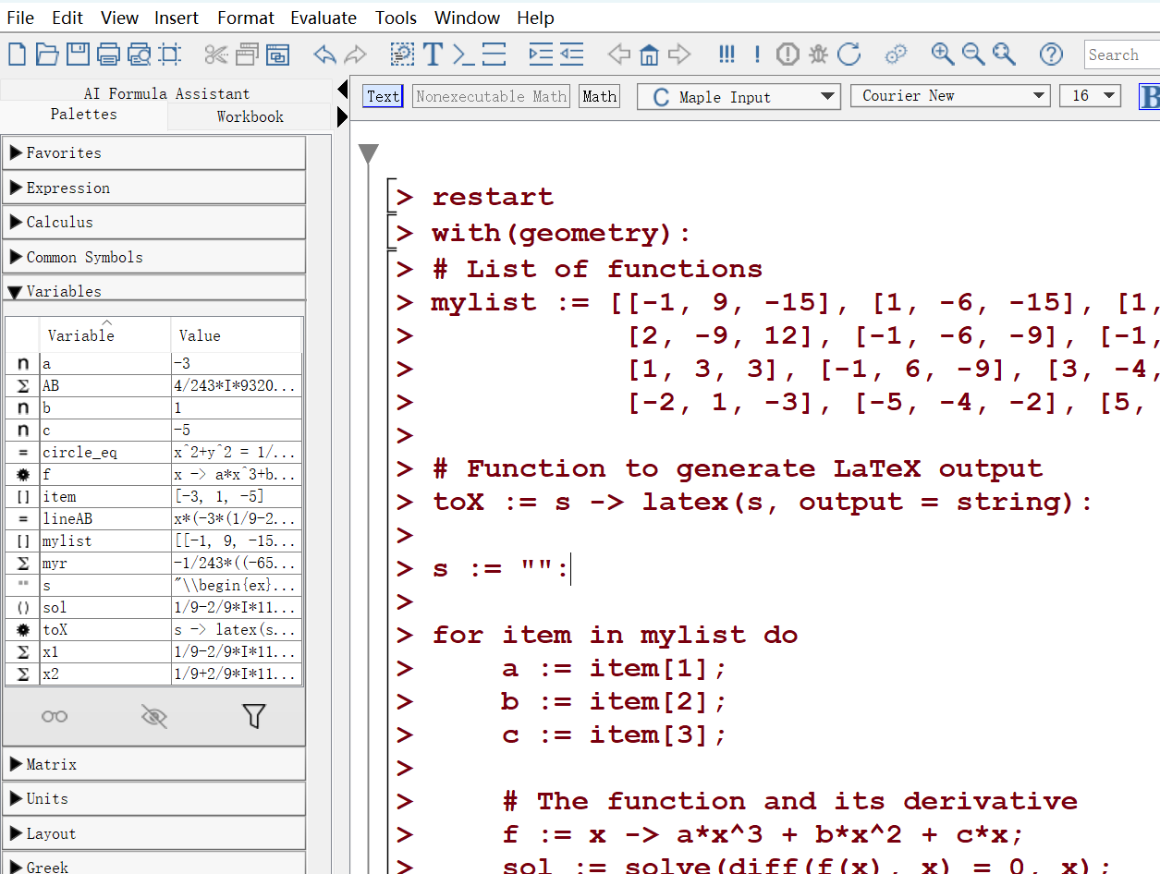Screen dimensions: 1160x874
Task: Go forward with the hollow right arrow
Action: point(679,55)
